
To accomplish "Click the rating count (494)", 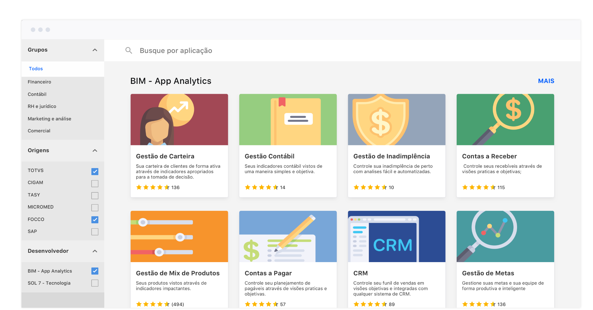I will [178, 304].
